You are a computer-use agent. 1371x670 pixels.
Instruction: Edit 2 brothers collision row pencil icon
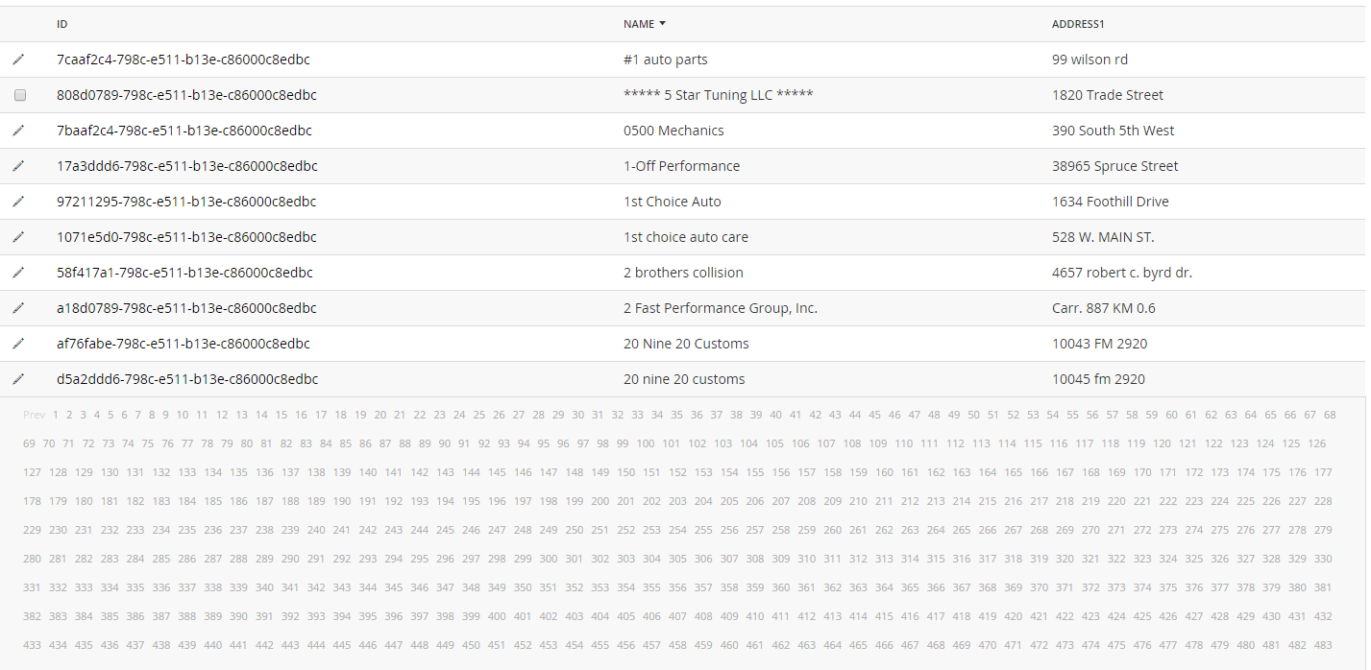pos(18,273)
